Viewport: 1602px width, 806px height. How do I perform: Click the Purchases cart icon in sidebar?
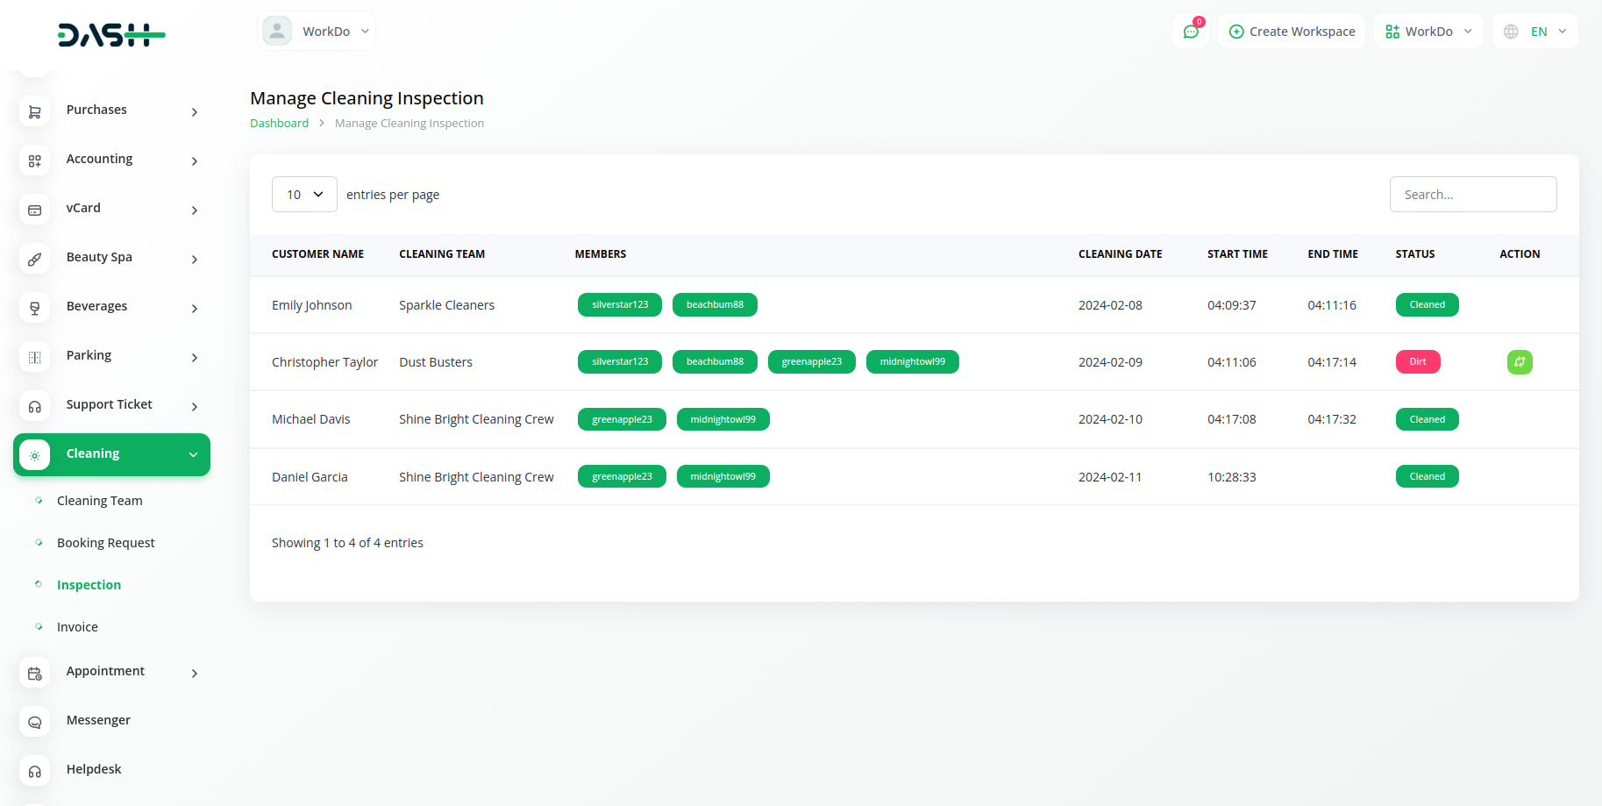click(35, 111)
